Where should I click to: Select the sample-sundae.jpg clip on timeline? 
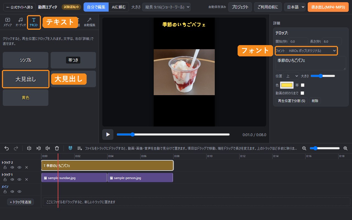(x=74, y=178)
